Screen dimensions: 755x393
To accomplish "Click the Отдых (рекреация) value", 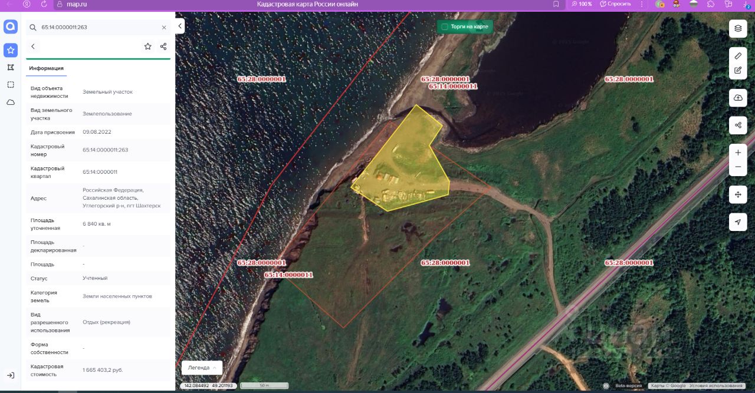I will [107, 322].
